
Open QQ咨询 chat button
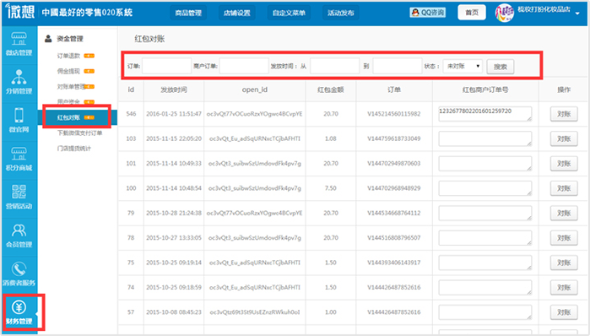(428, 13)
